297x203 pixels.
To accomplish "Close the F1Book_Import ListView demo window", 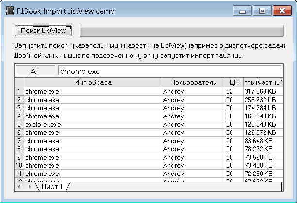I will click(x=282, y=11).
